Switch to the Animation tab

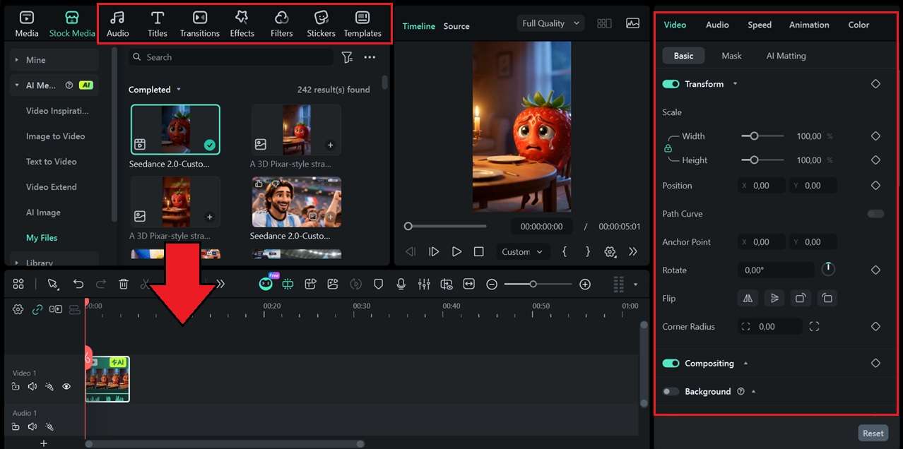coord(809,25)
